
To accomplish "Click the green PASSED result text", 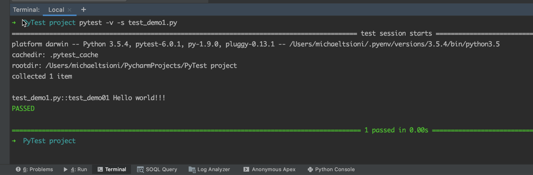I will 23,109.
